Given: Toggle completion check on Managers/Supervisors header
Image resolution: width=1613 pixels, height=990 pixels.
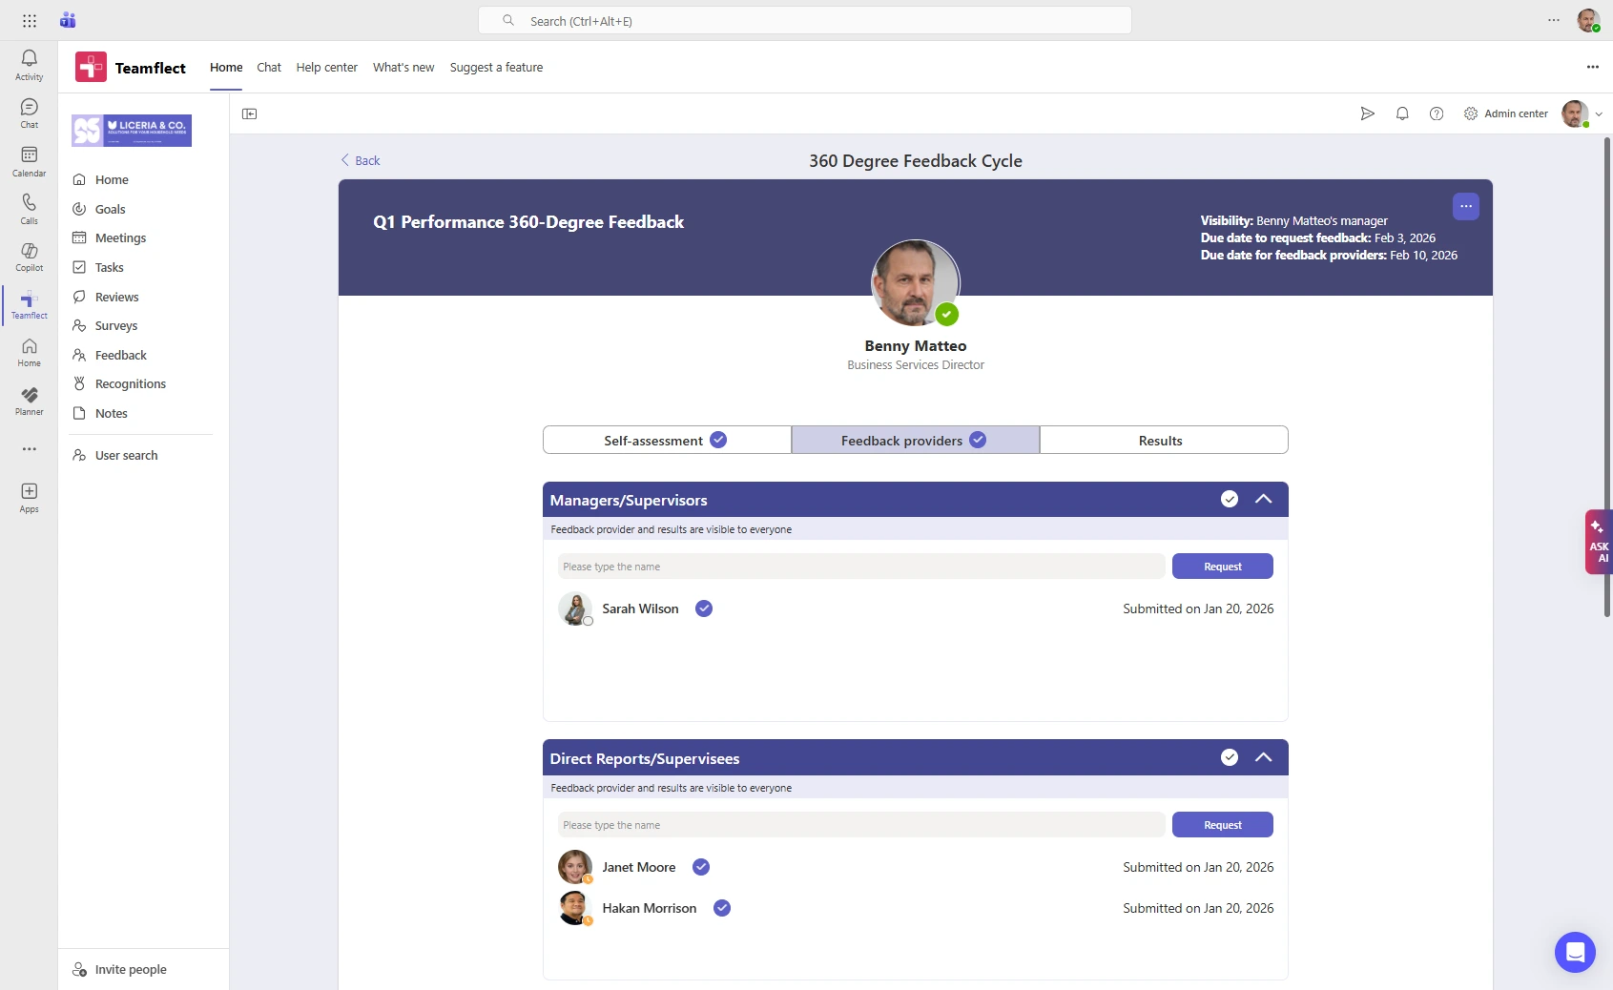Looking at the screenshot, I should pyautogui.click(x=1229, y=499).
